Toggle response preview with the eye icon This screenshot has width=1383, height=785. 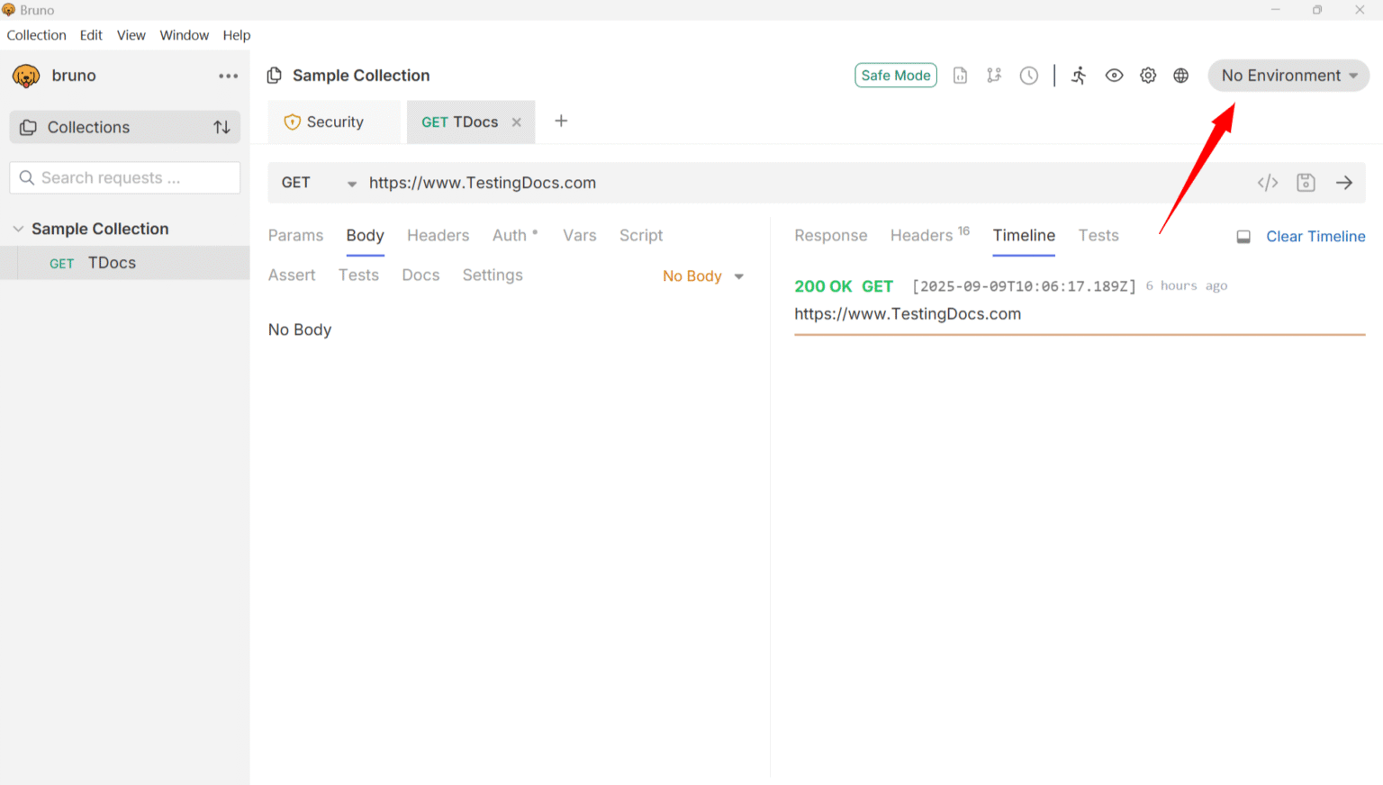(1114, 75)
